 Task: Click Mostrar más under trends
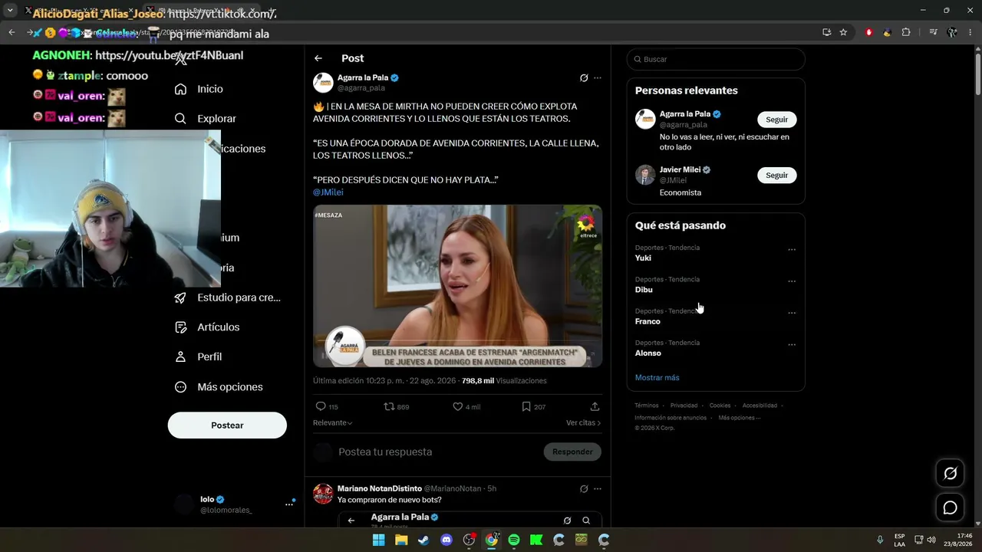657,377
